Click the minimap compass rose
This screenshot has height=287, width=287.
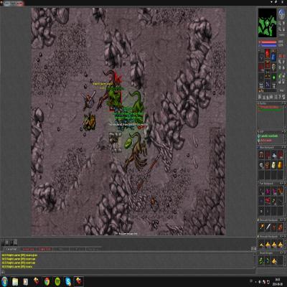[282, 14]
